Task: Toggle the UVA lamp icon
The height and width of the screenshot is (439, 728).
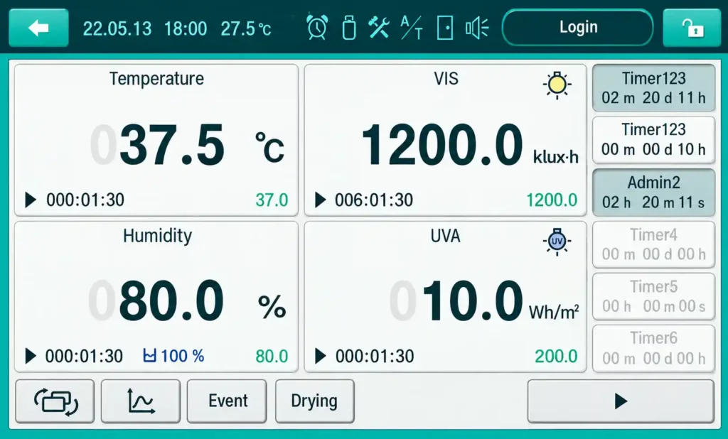Action: (557, 242)
